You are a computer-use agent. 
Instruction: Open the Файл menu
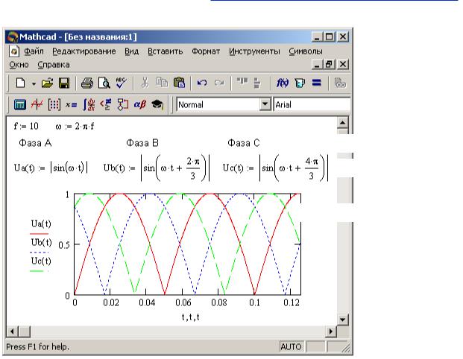34,51
